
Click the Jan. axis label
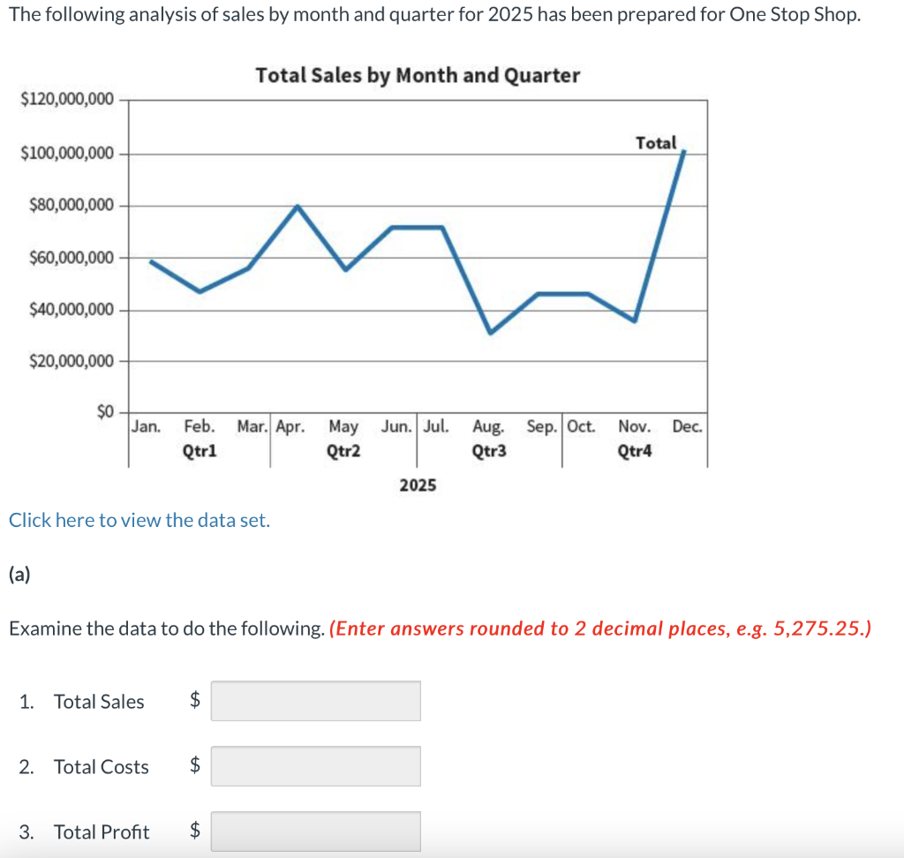[x=146, y=426]
